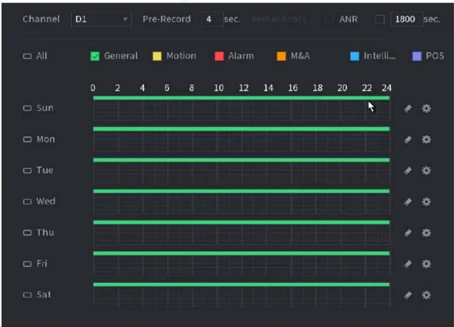Open the gear settings for Sun
Screen dimensions: 454x327
coord(426,108)
